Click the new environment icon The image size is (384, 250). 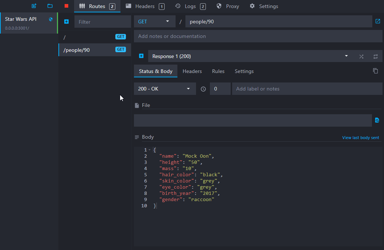point(34,6)
